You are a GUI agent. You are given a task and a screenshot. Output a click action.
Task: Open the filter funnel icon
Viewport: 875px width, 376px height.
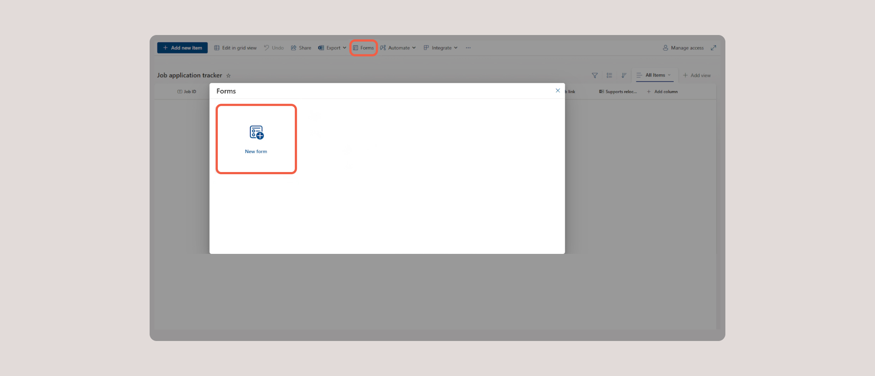tap(595, 76)
